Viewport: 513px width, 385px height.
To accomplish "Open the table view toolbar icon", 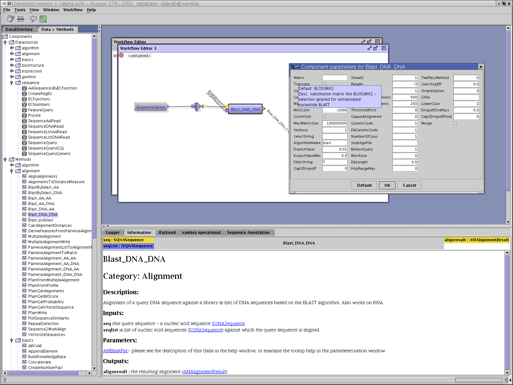I will [x=21, y=19].
